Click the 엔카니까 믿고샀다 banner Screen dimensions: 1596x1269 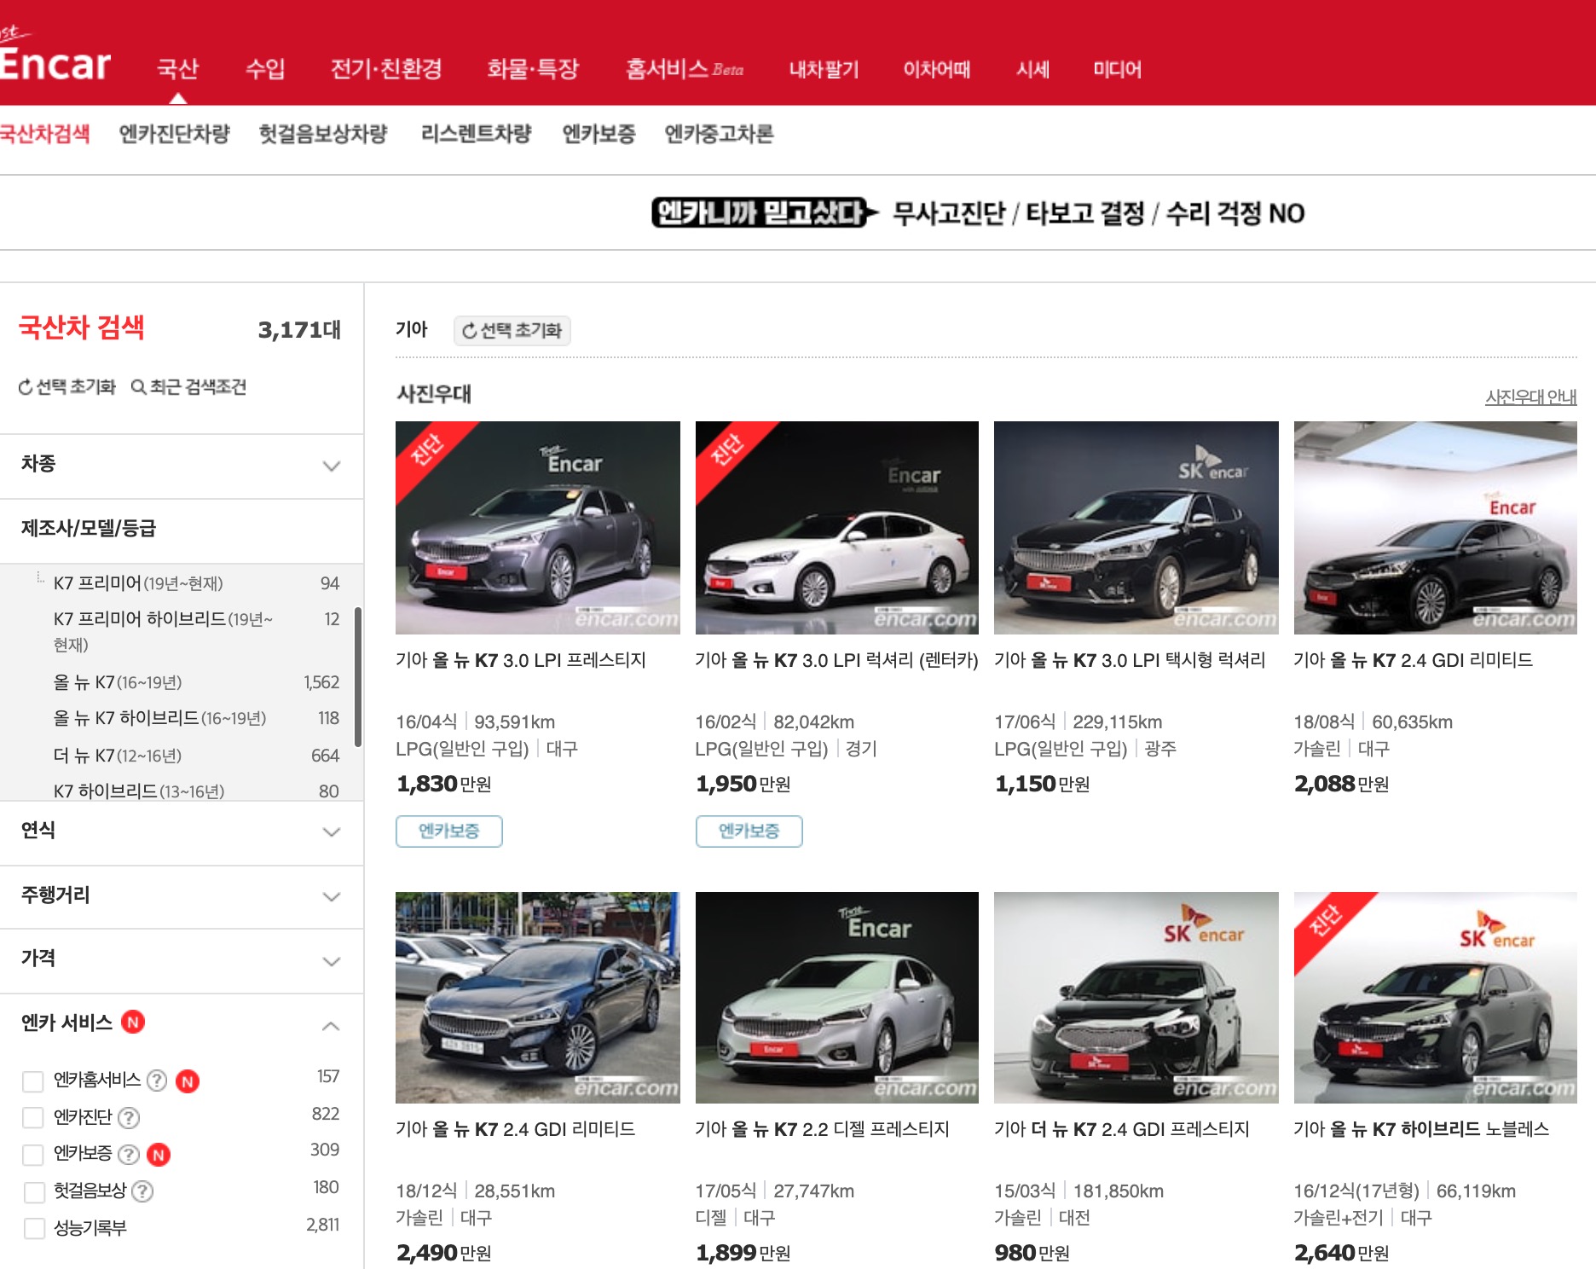point(978,212)
